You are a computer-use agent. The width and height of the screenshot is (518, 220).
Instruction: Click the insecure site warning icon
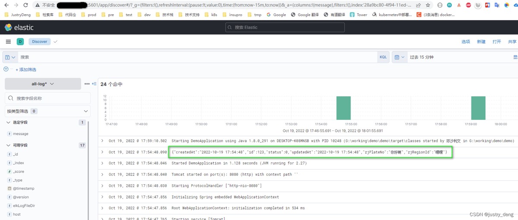(x=37, y=5)
